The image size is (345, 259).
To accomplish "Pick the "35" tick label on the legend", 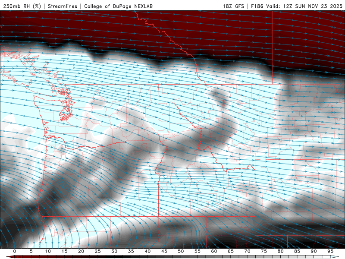I will (x=131, y=251).
